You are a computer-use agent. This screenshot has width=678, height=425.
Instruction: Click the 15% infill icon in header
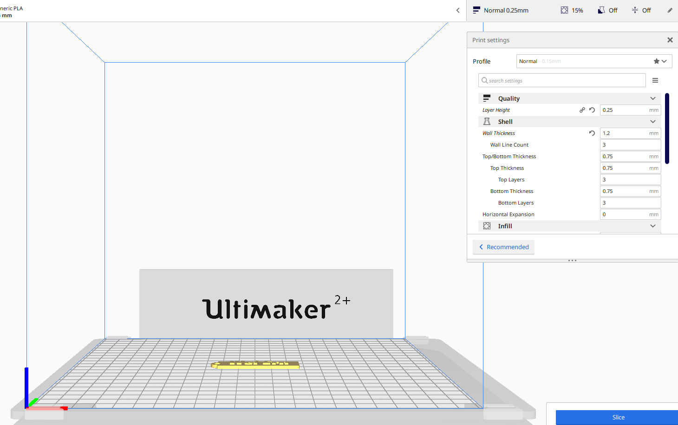coord(564,10)
